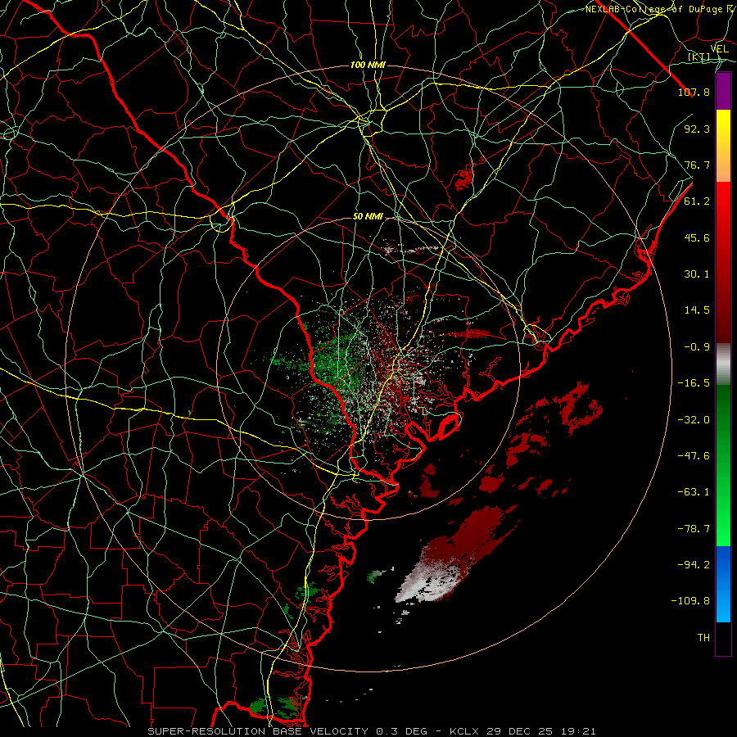
Task: Click the 92.3 velocity scale value
Action: pos(697,129)
